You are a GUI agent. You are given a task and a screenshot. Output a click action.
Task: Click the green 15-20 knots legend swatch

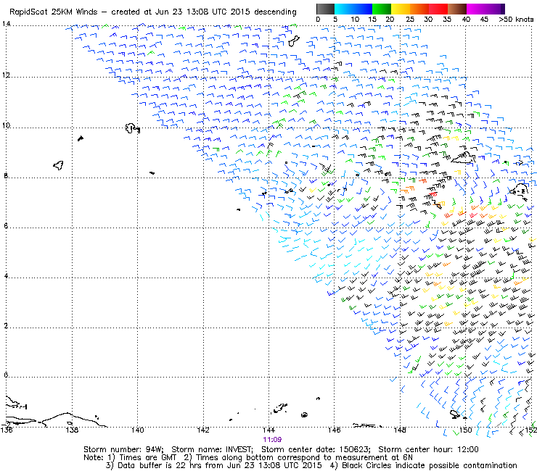pos(382,9)
